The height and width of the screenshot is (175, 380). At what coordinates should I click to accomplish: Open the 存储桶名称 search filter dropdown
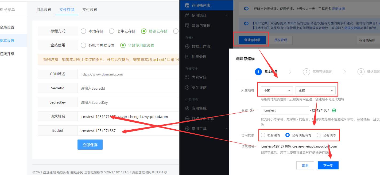coord(368,40)
